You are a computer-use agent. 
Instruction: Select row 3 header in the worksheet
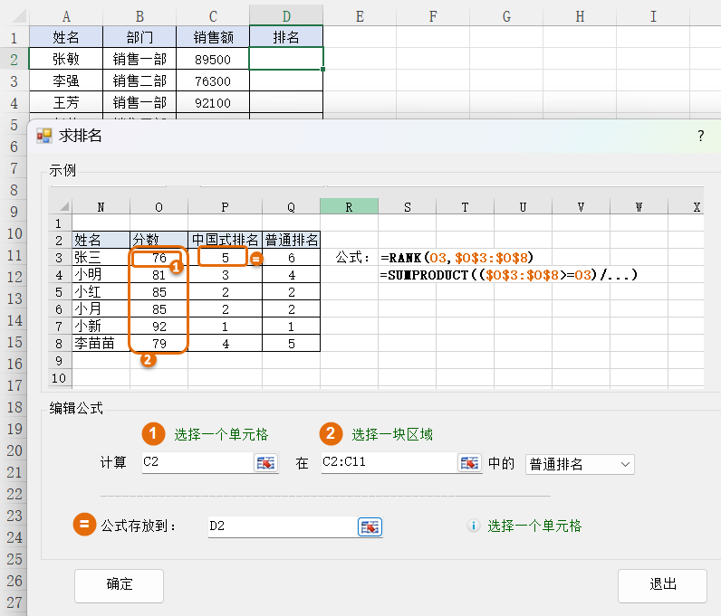[14, 81]
